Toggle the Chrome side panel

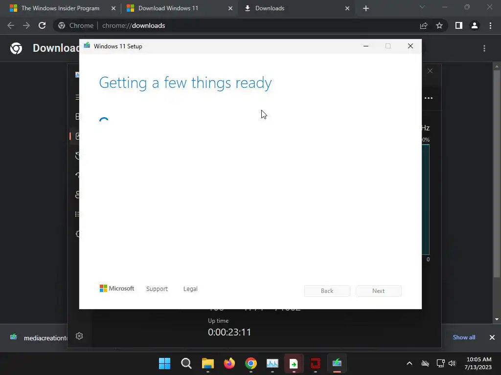tap(459, 25)
